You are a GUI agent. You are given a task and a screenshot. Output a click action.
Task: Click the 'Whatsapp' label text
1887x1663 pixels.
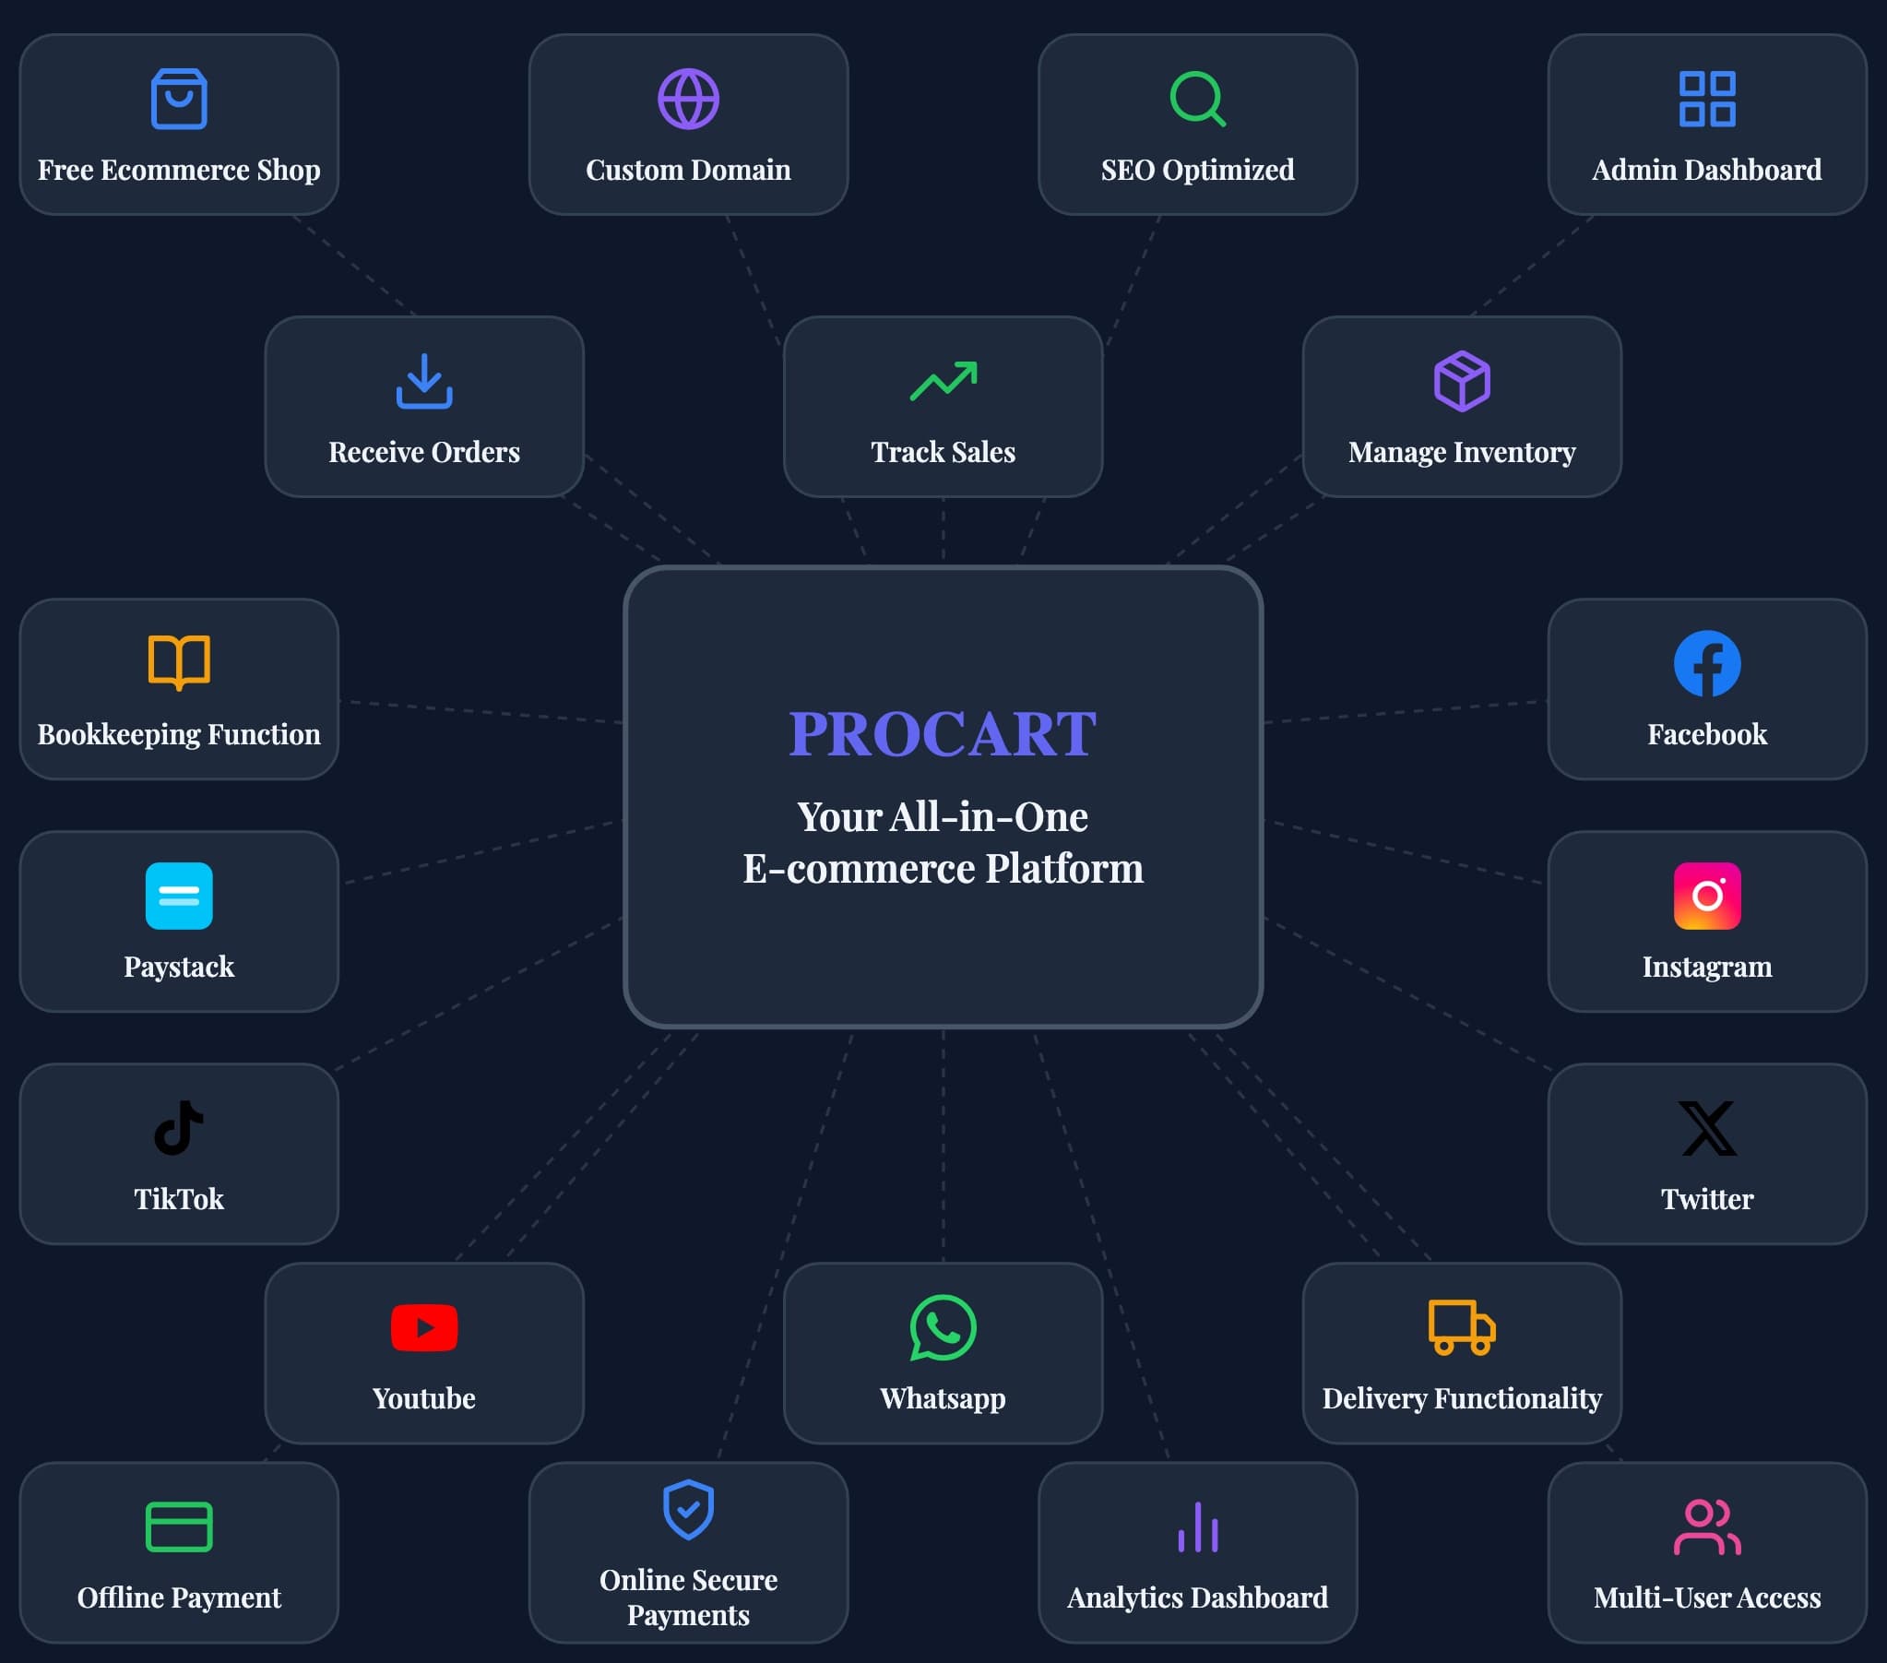tap(943, 1398)
